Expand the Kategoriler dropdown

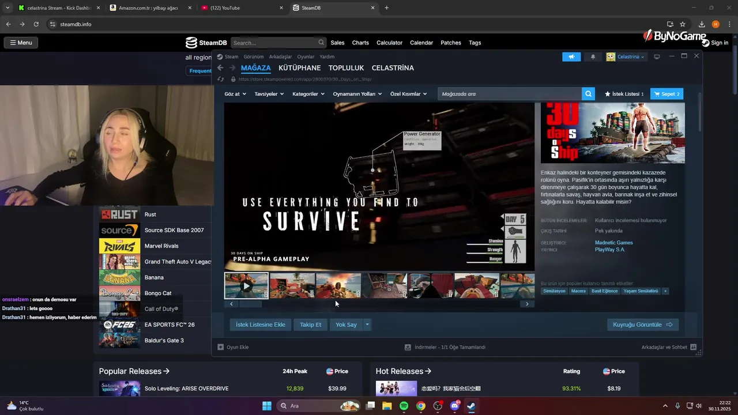(308, 94)
